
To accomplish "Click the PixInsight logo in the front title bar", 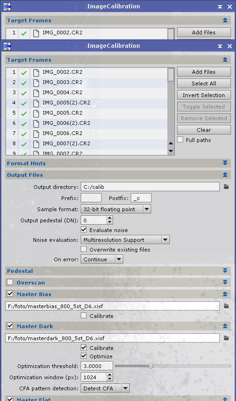I will (6, 46).
